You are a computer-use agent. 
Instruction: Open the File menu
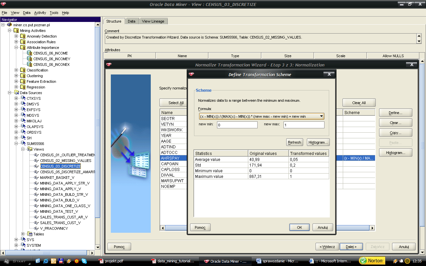point(4,13)
